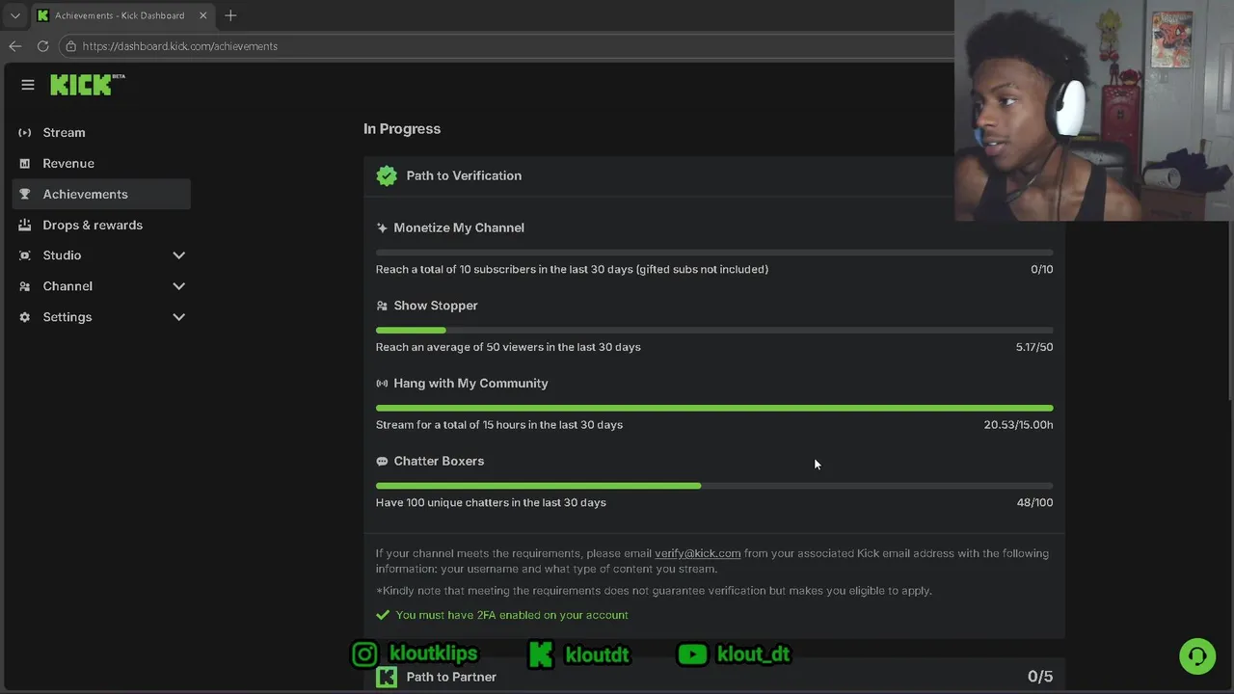
Task: Click 'Reach an average of 50 viewers' text
Action: (508, 347)
